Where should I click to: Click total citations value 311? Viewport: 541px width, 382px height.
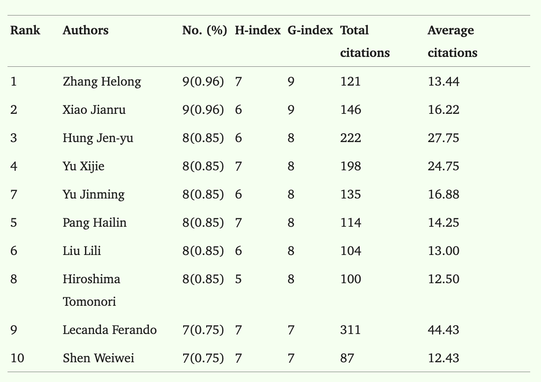point(350,330)
